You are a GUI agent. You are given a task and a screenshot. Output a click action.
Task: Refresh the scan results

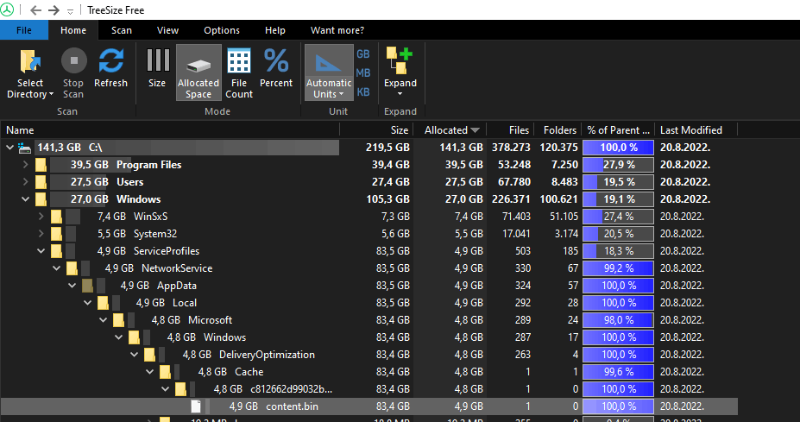110,68
